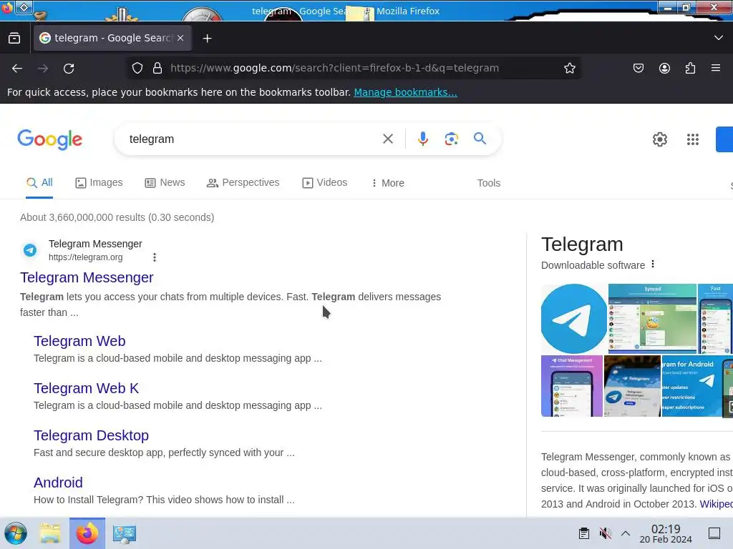733x549 pixels.
Task: Open the clock showing 02:19
Action: (666, 533)
